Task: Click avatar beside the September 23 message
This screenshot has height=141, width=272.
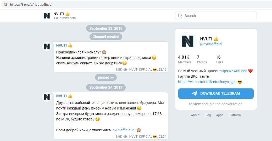Action: 47,46
